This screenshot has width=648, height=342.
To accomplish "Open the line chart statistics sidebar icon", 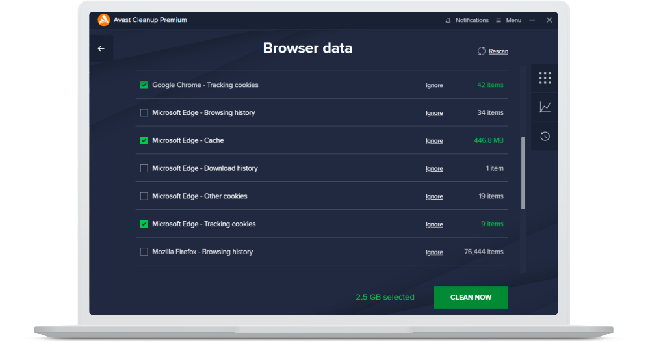I will click(545, 107).
